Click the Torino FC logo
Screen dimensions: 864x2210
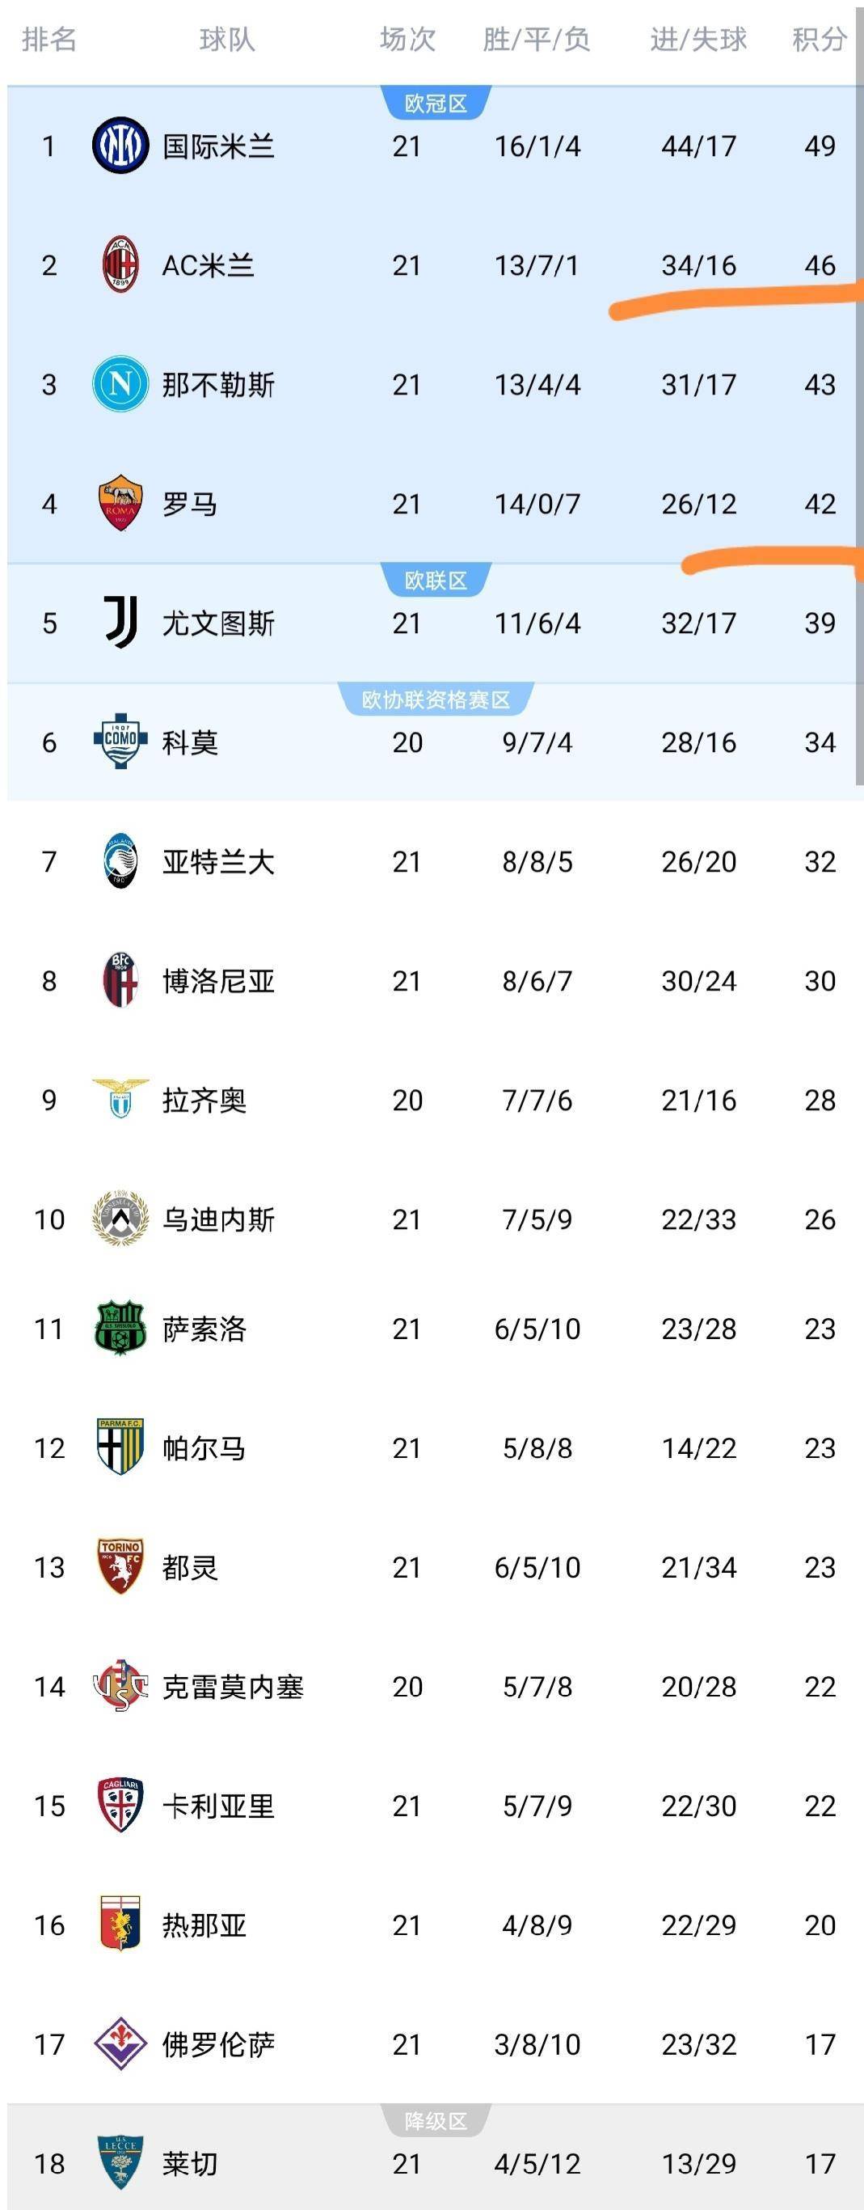[x=120, y=1568]
